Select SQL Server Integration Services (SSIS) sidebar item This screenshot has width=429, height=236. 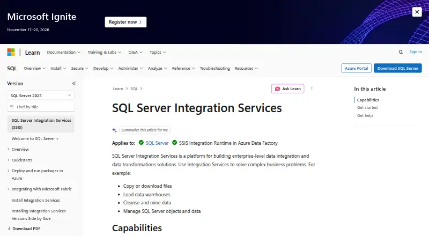click(41, 124)
